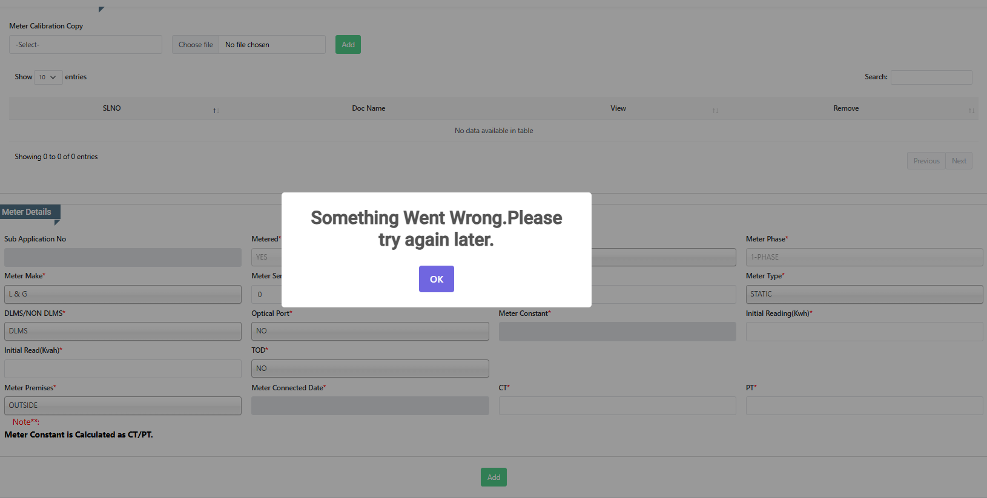Focus the table Search field
The image size is (987, 498).
(x=931, y=77)
